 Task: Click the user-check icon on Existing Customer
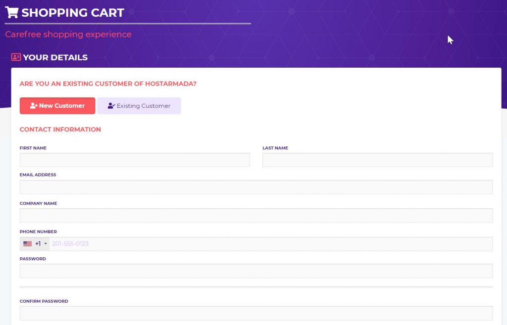tap(111, 106)
